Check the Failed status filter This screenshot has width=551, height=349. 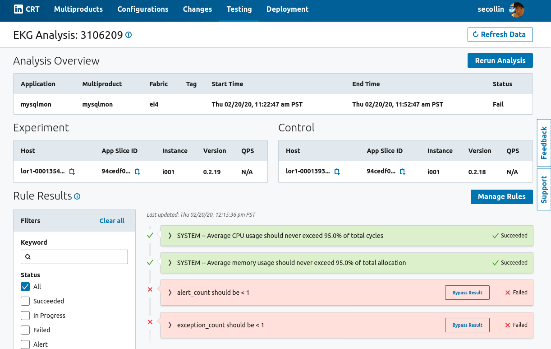pos(25,330)
